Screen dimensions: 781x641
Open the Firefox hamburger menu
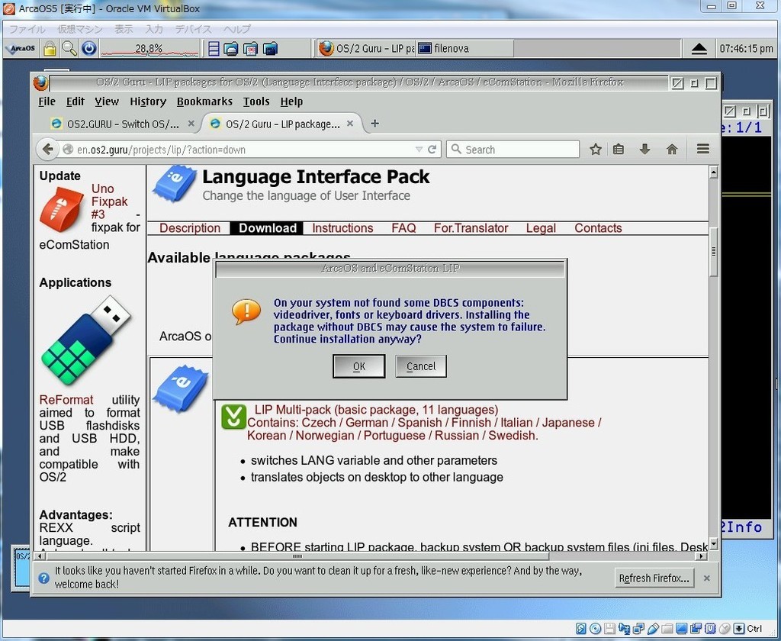702,149
